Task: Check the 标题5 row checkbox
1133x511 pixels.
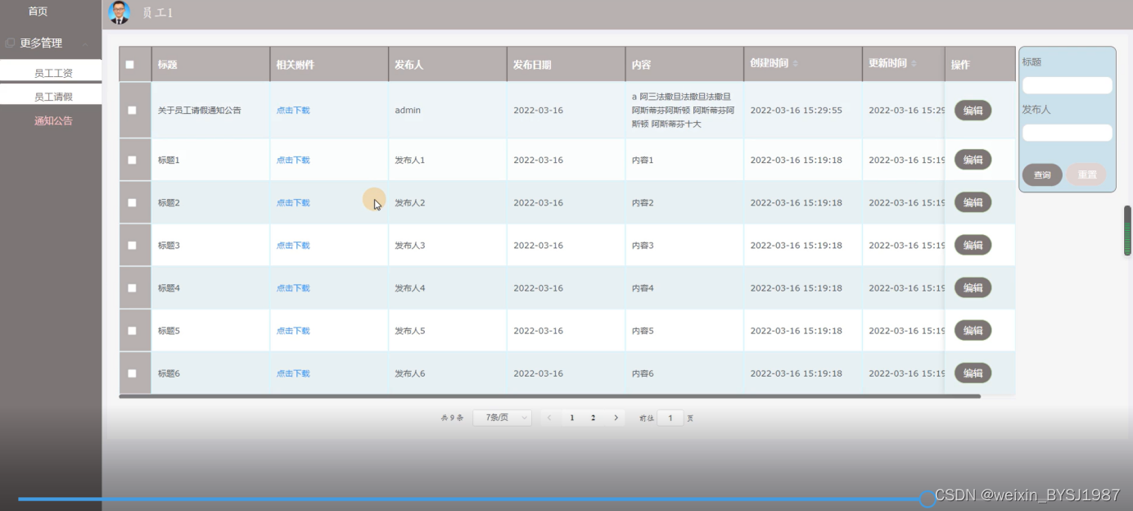Action: pos(133,331)
